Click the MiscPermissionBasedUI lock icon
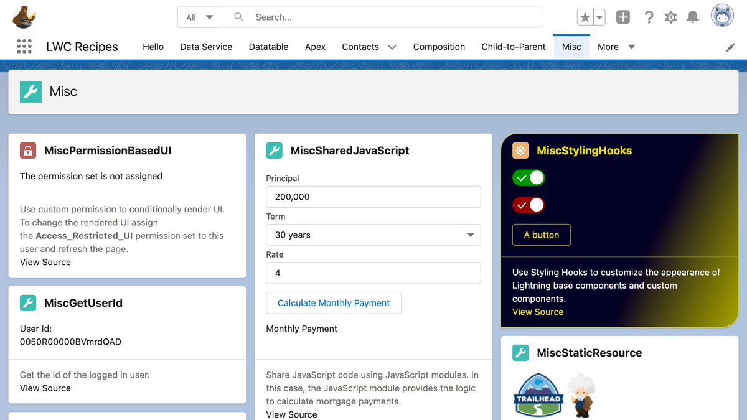This screenshot has width=747, height=420. pyautogui.click(x=28, y=151)
